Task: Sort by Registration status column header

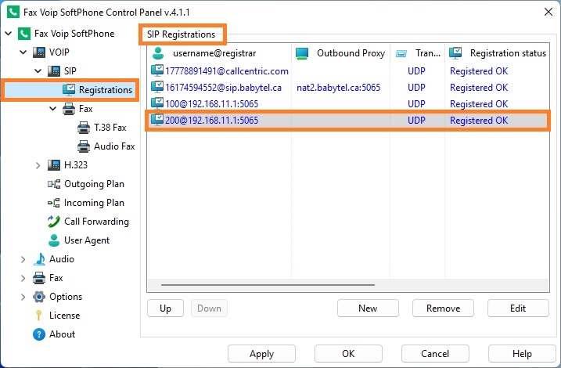Action: [497, 53]
